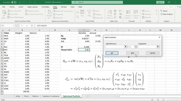Select the TSLA ticker cell
Image resolution: width=181 pixels, height=101 pixels.
tap(9, 55)
